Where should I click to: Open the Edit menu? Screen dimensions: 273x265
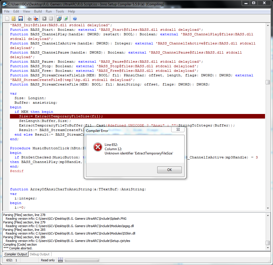tap(16, 11)
